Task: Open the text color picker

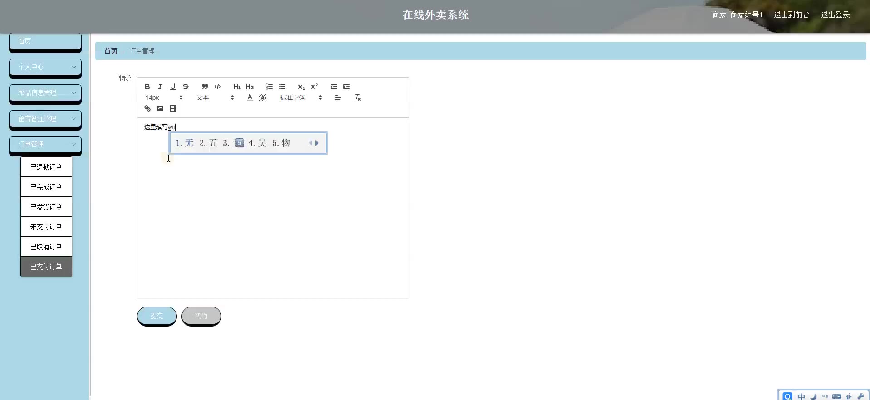Action: click(x=249, y=98)
